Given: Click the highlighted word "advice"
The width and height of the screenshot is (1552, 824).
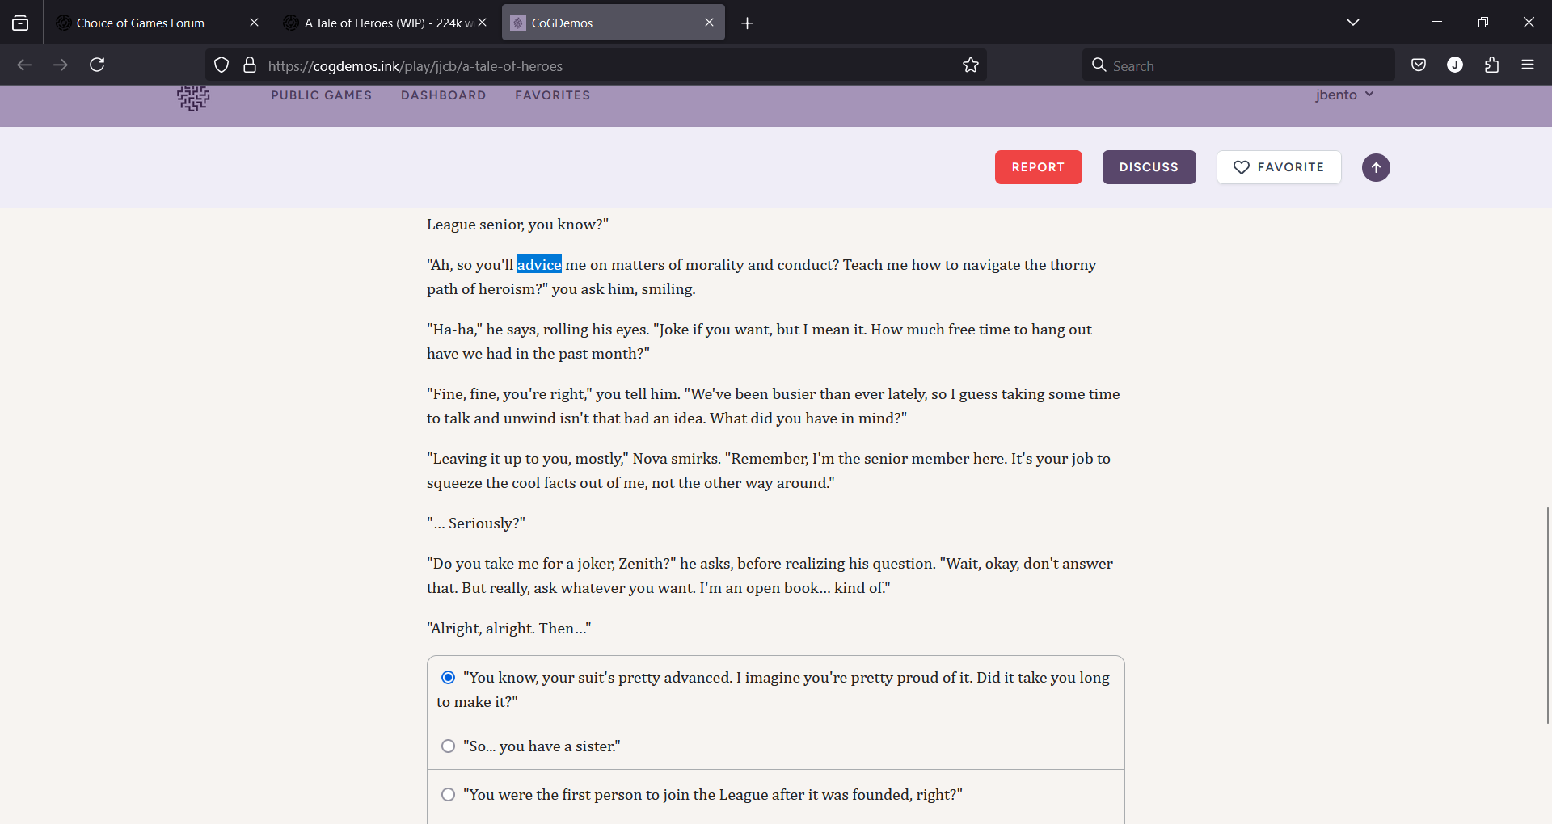Looking at the screenshot, I should [x=539, y=264].
